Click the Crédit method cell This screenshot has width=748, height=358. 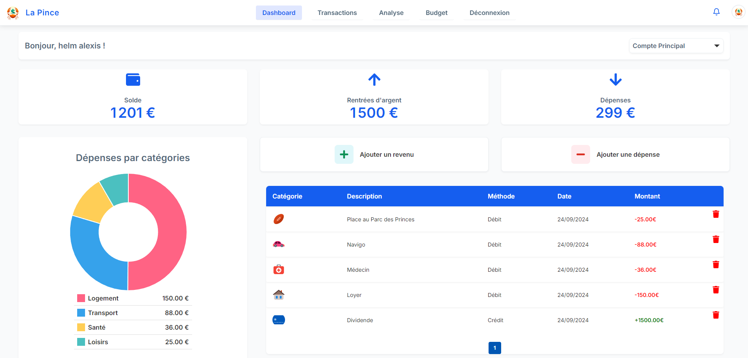click(495, 320)
